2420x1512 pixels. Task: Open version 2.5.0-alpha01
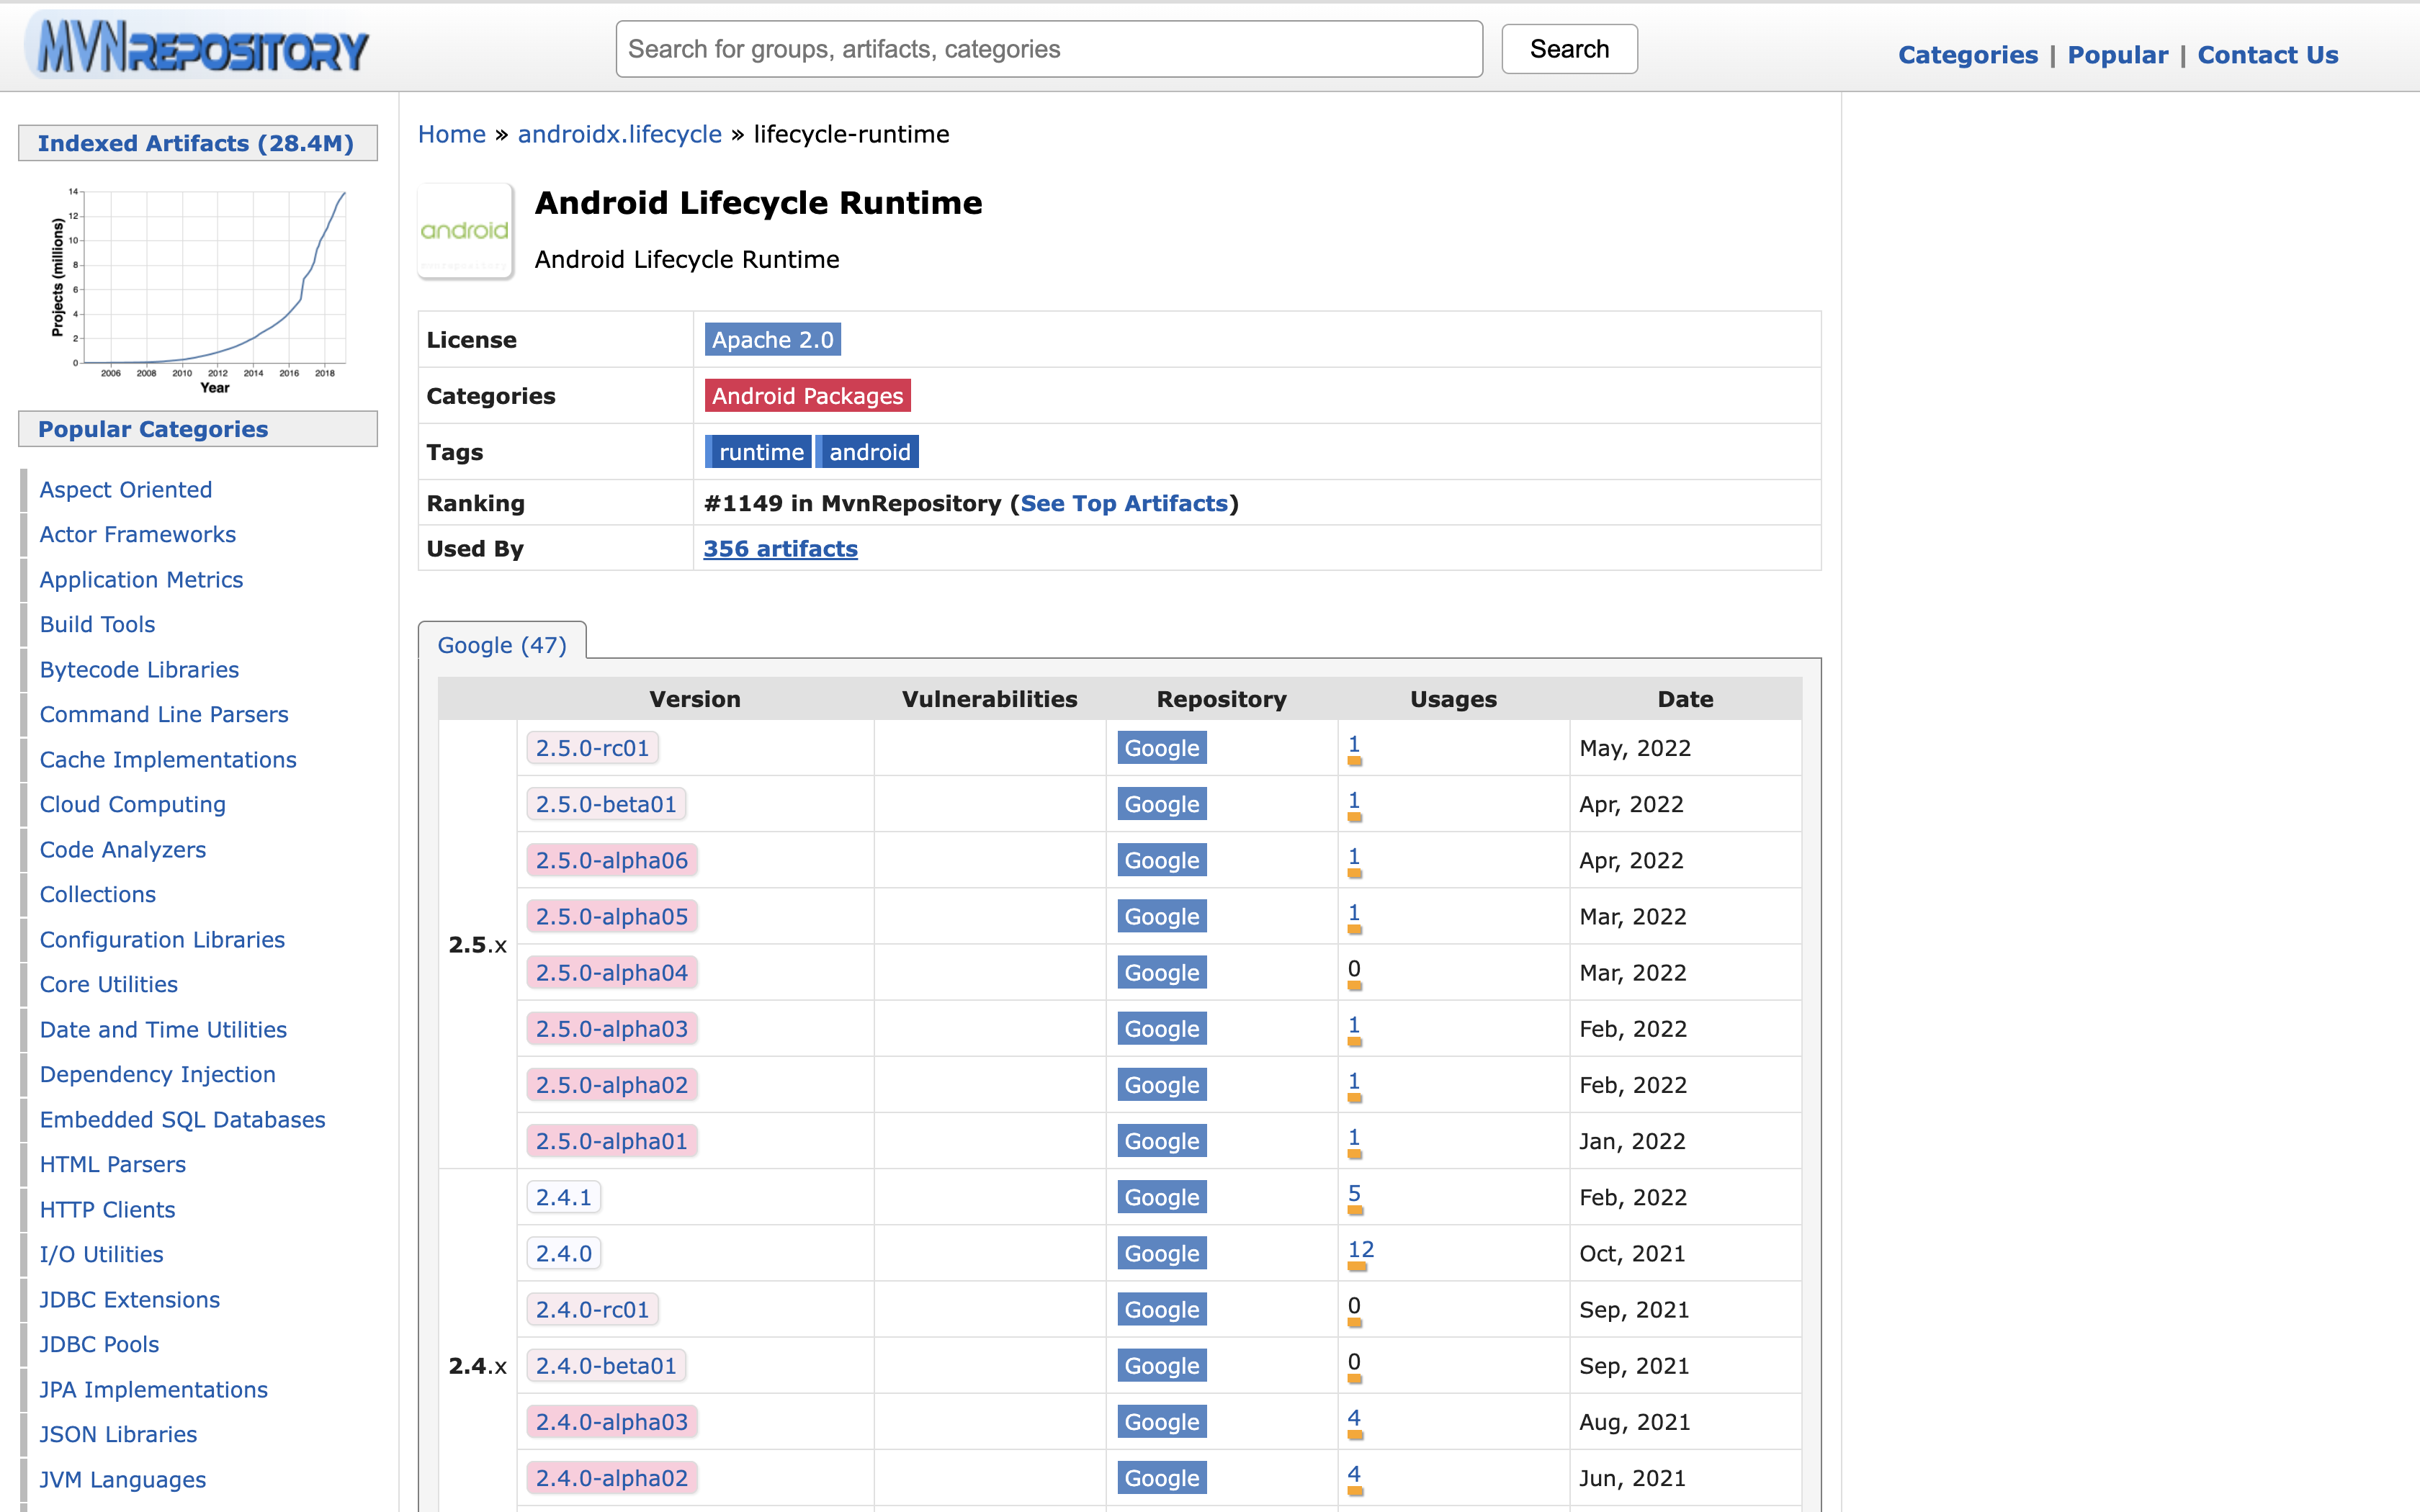point(612,1141)
